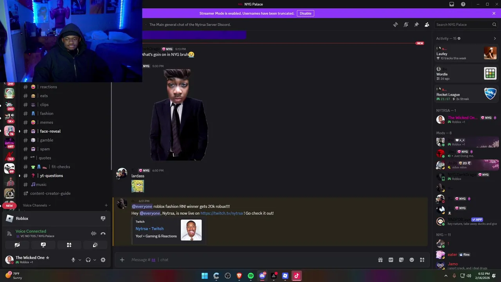
Task: Click The Wicked One user avatar
Action: 9,259
